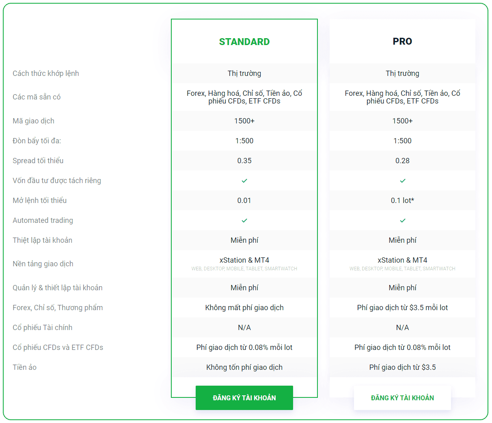Click the 'Spread tối thiểu' row label
The width and height of the screenshot is (492, 423).
38,161
